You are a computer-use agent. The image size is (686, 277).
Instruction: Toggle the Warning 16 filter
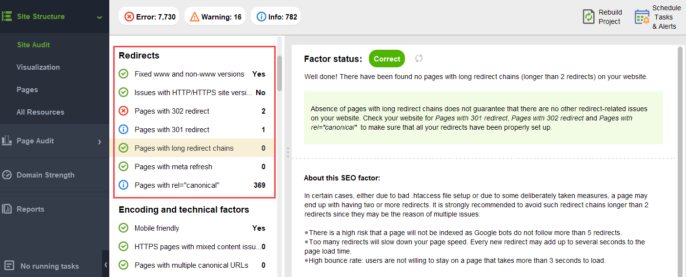pyautogui.click(x=215, y=17)
